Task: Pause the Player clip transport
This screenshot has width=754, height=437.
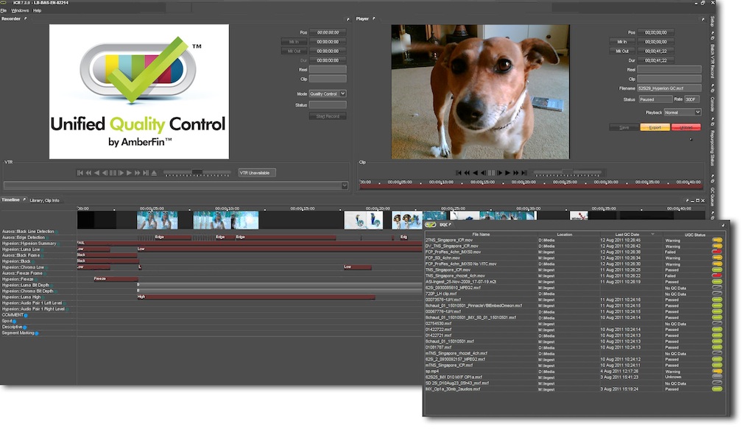Action: (x=491, y=173)
